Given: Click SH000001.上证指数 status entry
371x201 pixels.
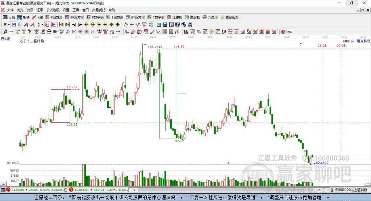Looking at the screenshot, I should click(349, 190).
